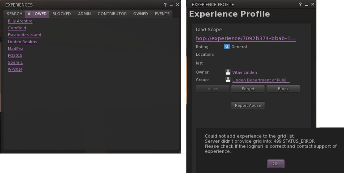
Task: Click the group icon beside Linden Department
Action: (x=228, y=80)
